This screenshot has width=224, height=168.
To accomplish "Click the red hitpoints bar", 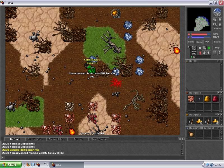I will pyautogui.click(x=201, y=34).
